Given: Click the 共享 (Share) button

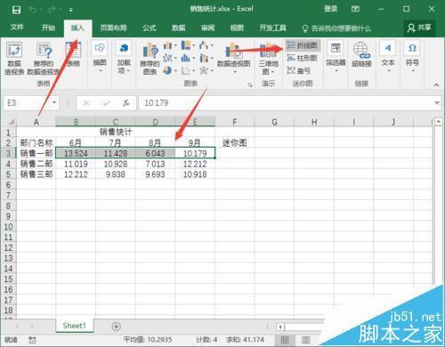Looking at the screenshot, I should click(x=419, y=28).
